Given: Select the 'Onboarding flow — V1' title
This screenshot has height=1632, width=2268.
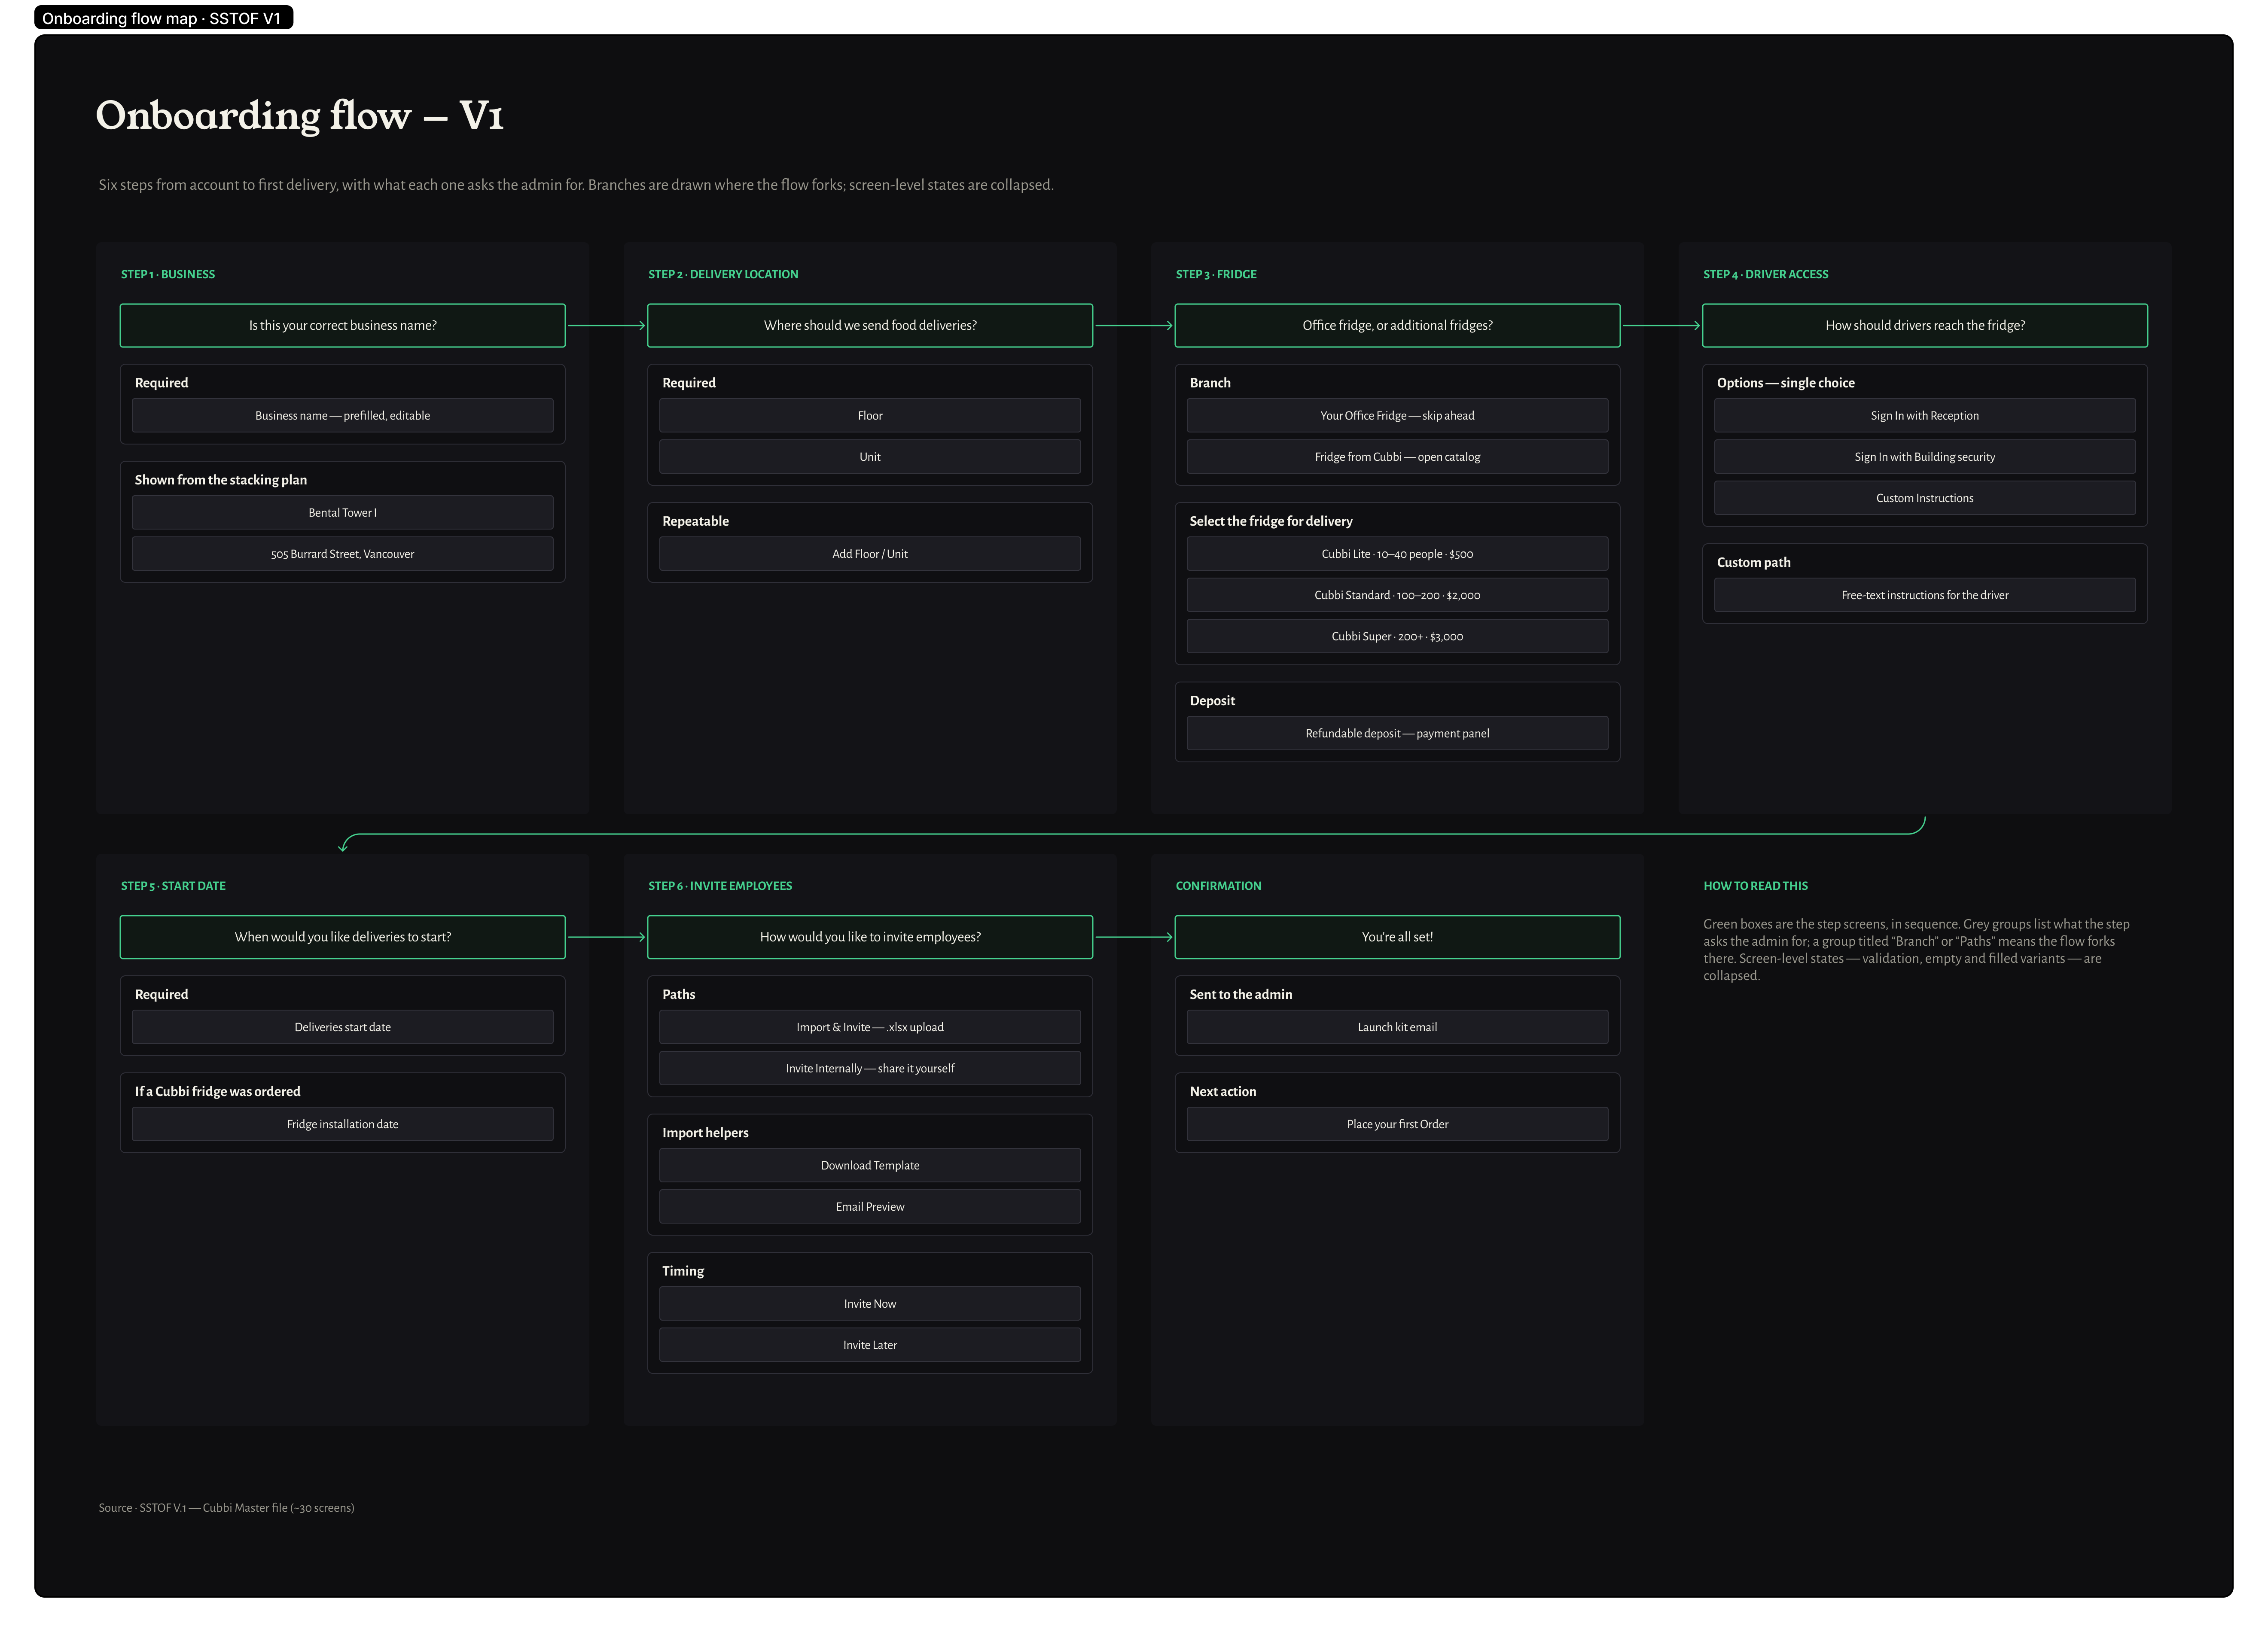Looking at the screenshot, I should [300, 115].
